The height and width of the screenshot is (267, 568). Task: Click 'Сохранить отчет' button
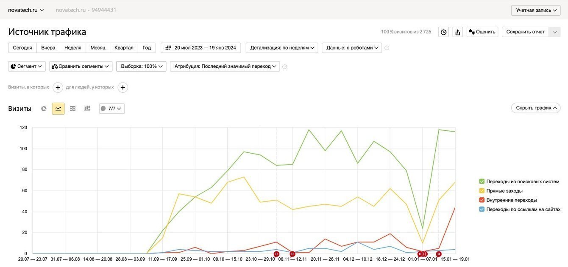coord(525,32)
